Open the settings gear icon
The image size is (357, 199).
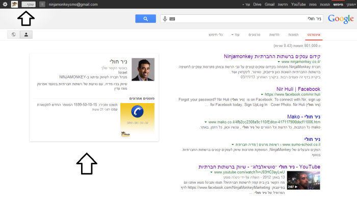5,4
